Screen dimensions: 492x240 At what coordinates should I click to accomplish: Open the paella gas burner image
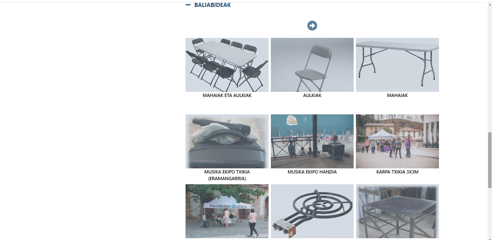point(312,211)
